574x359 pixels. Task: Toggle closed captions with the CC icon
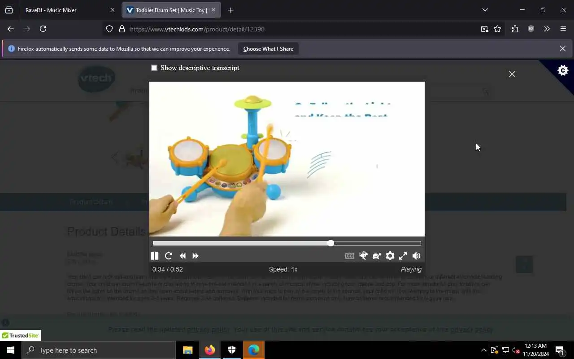tap(350, 256)
